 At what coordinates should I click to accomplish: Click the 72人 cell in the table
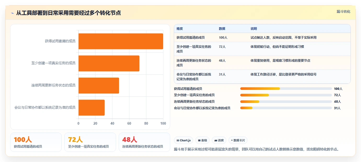pyautogui.click(x=222, y=47)
